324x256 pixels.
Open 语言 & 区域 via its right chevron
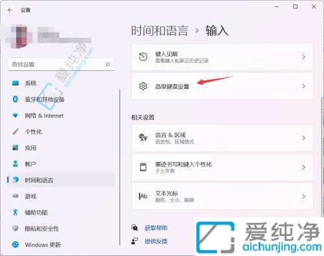point(304,137)
